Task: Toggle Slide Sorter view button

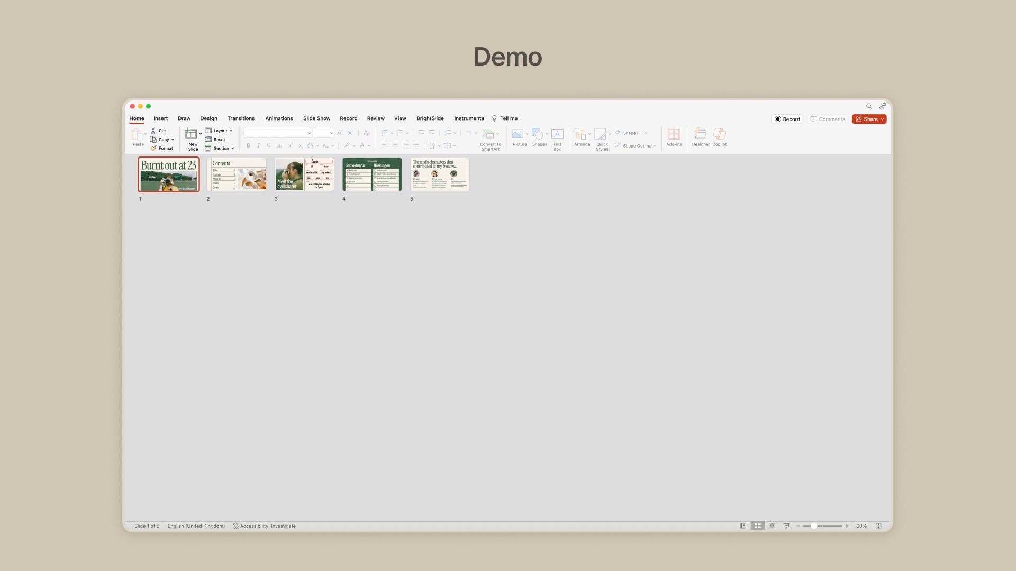Action: (x=758, y=526)
